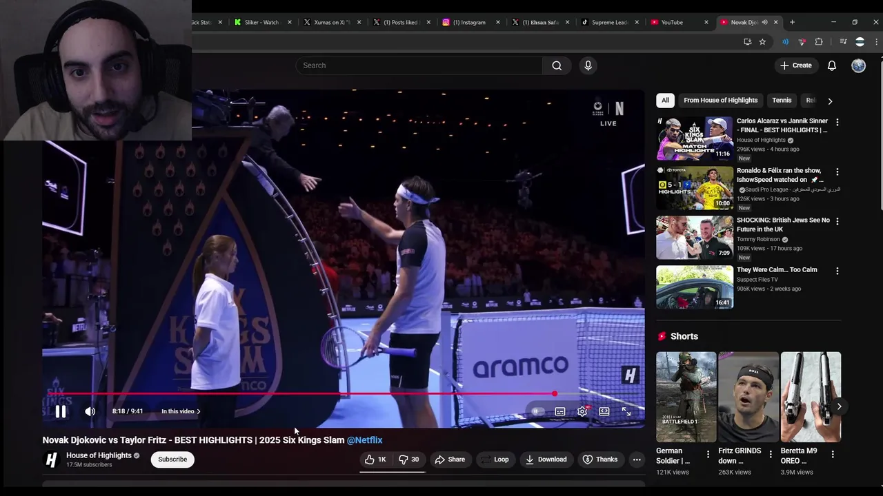Image resolution: width=883 pixels, height=496 pixels.
Task: Open the Ronaldo & Félix video title
Action: (780, 175)
